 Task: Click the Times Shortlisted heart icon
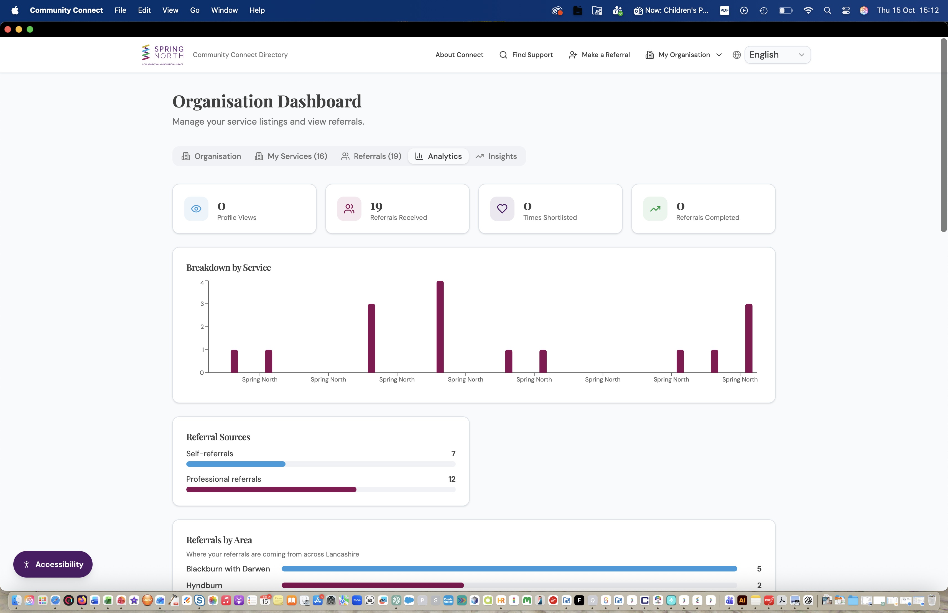[502, 209]
